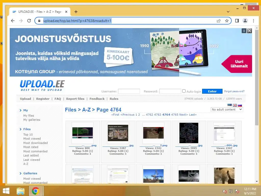Click the taskbar clock 12:11 PM
The image size is (261, 196).
pos(250,189)
